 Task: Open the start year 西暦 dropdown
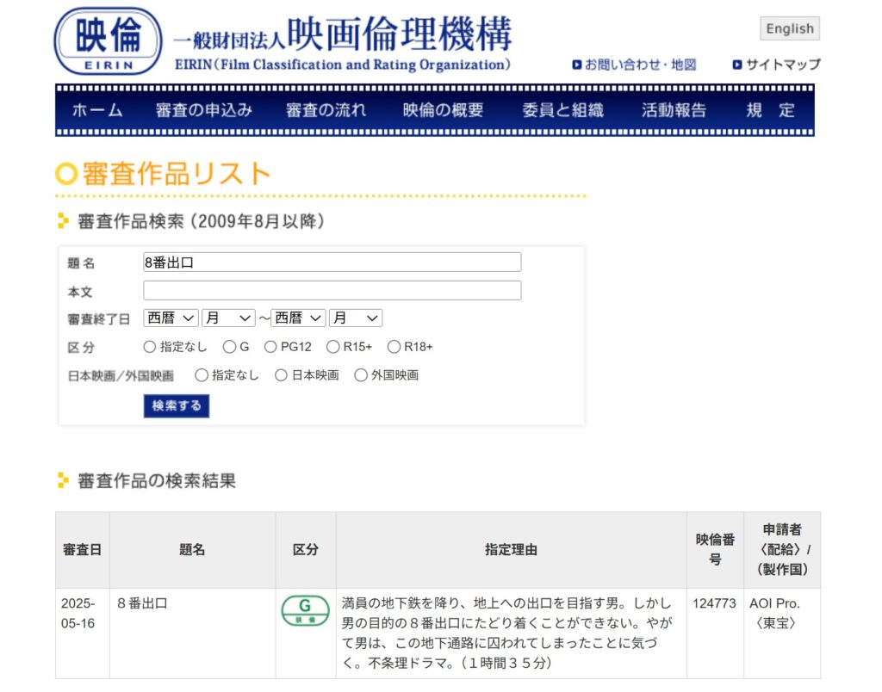click(x=171, y=318)
